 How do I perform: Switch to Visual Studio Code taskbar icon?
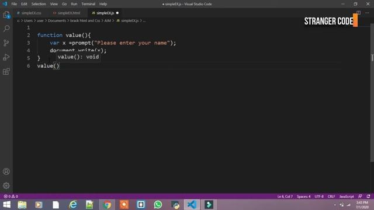tap(192, 205)
